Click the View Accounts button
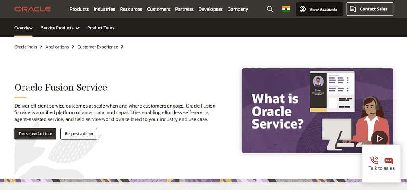 tap(319, 9)
